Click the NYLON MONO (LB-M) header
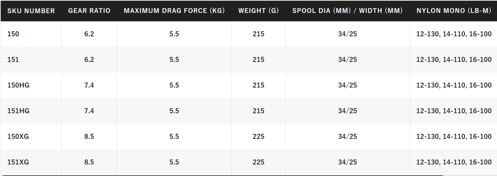This screenshot has height=176, width=497. [454, 11]
